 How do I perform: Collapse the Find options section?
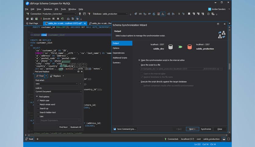tap(37, 97)
